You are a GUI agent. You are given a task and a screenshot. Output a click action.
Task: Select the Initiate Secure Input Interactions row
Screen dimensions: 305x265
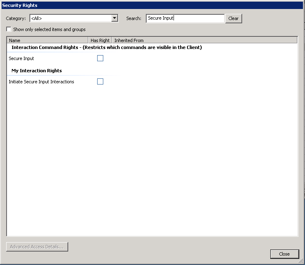point(42,82)
